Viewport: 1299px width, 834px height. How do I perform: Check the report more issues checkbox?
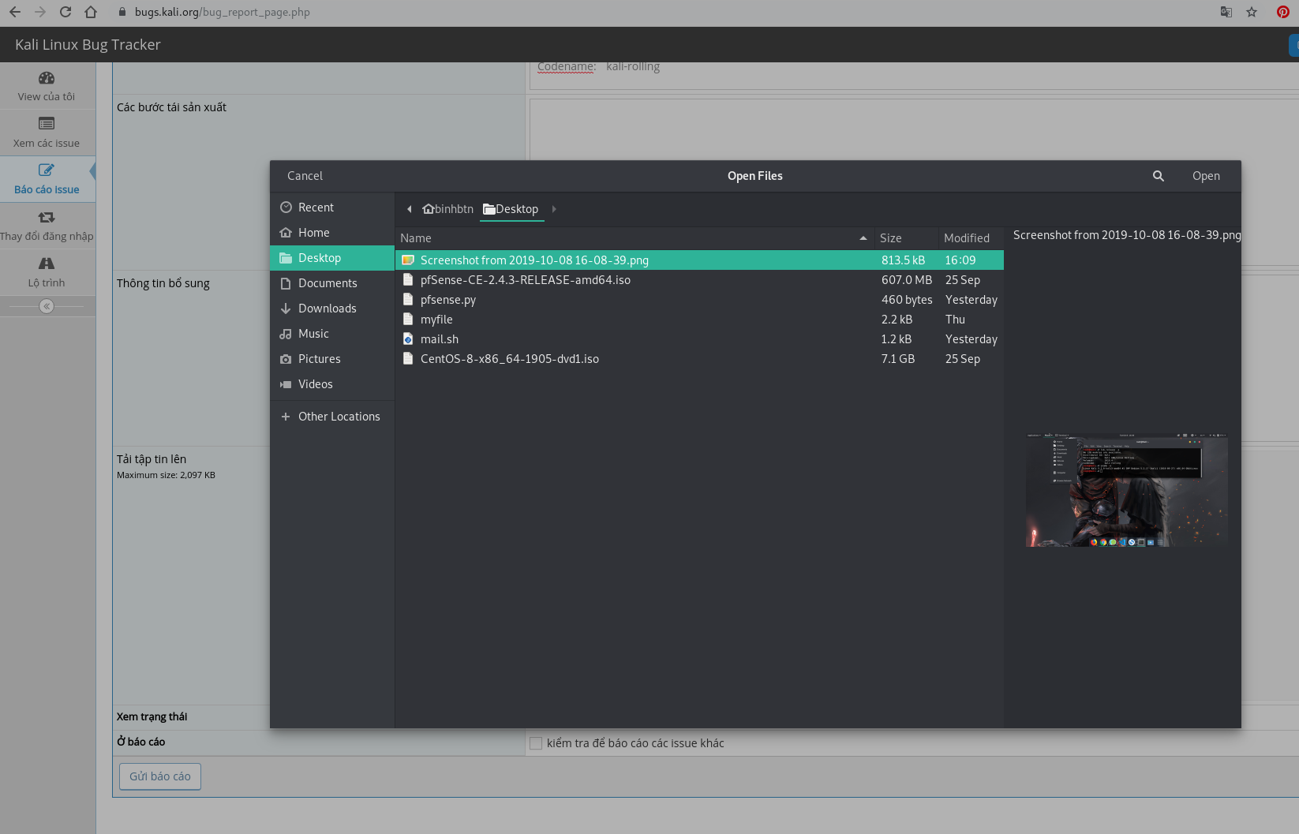click(536, 743)
